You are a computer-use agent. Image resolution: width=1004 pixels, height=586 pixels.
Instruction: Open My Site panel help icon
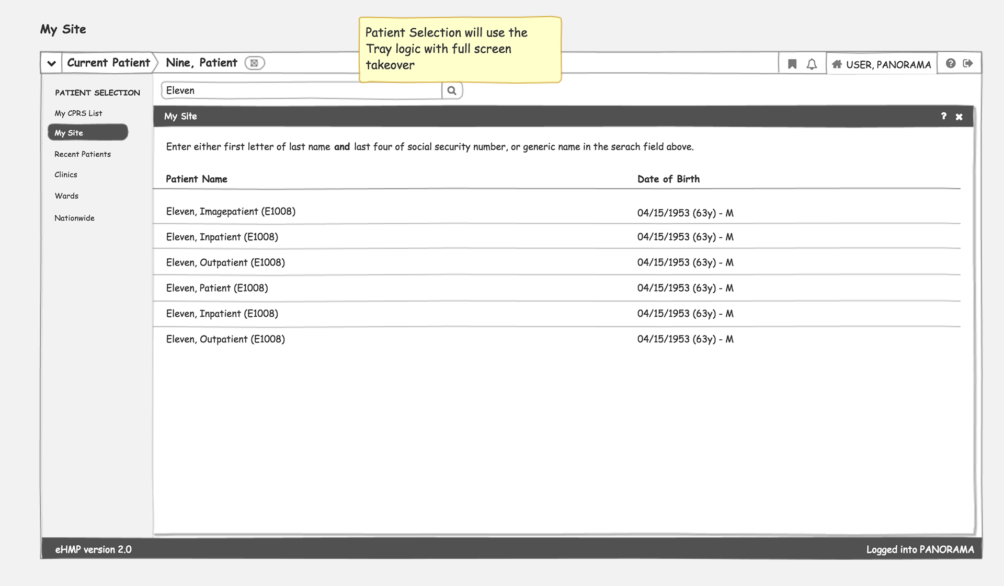pyautogui.click(x=943, y=116)
